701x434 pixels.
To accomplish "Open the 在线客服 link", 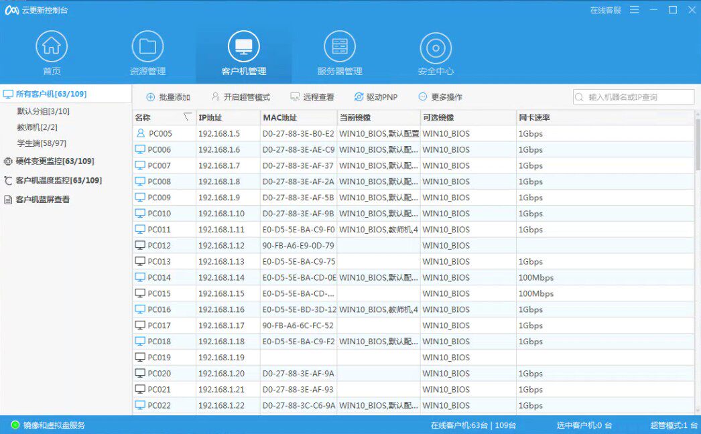I will [605, 10].
